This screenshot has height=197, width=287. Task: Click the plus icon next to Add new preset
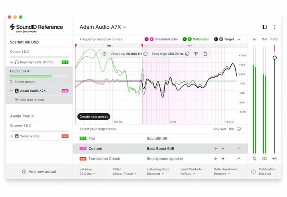17,100
